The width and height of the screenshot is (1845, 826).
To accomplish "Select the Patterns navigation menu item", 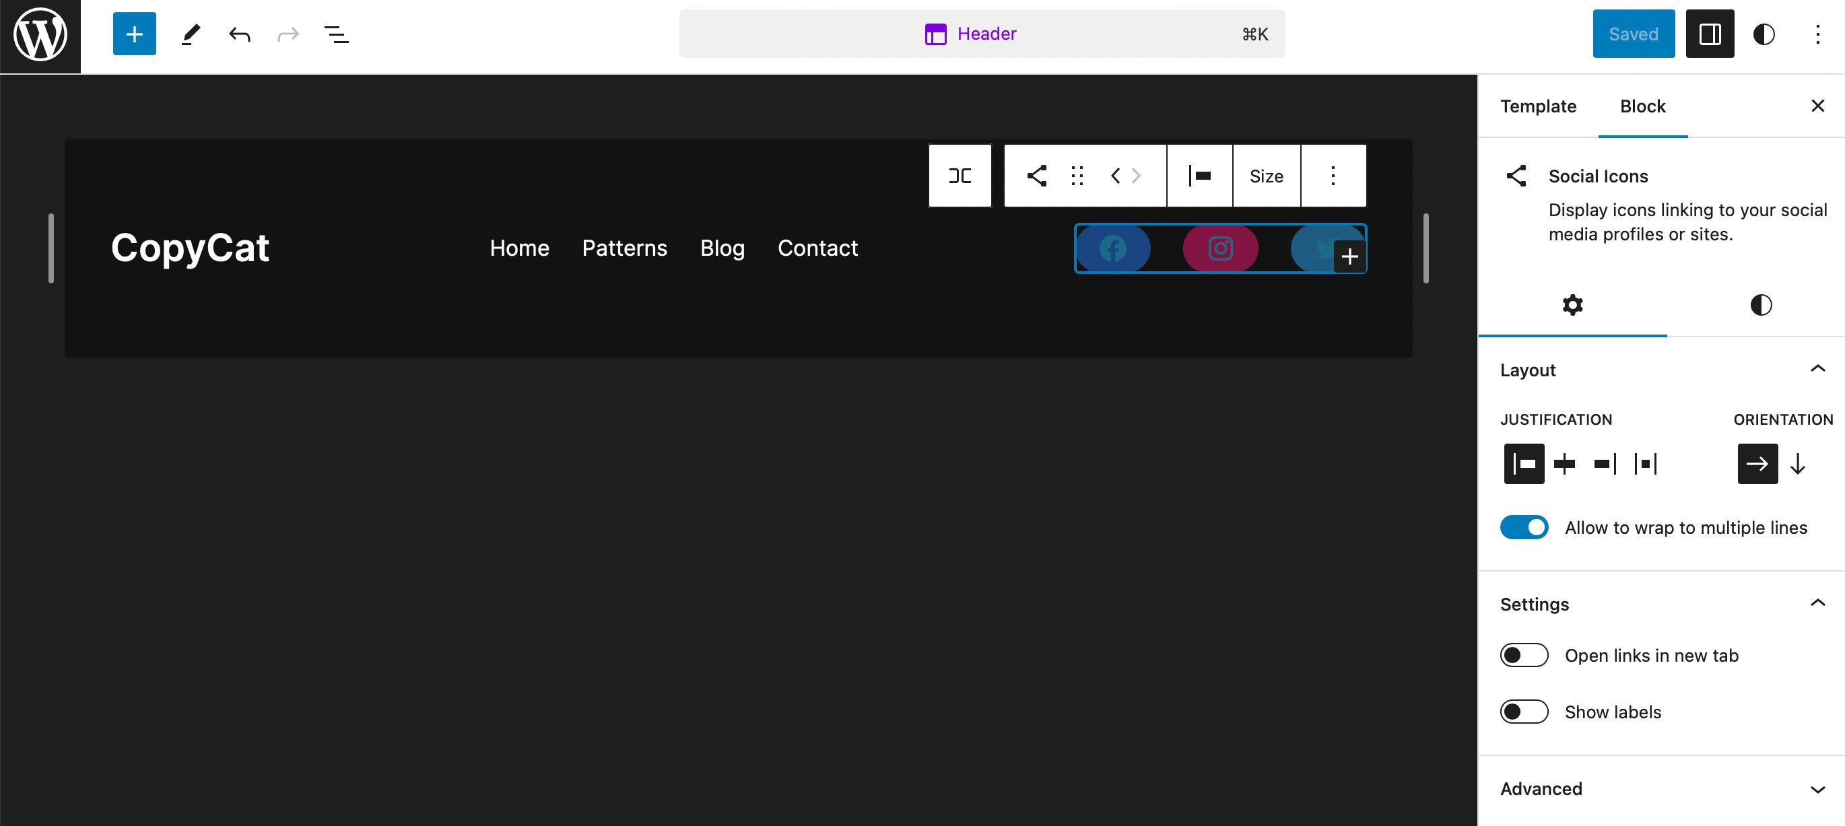I will click(625, 248).
